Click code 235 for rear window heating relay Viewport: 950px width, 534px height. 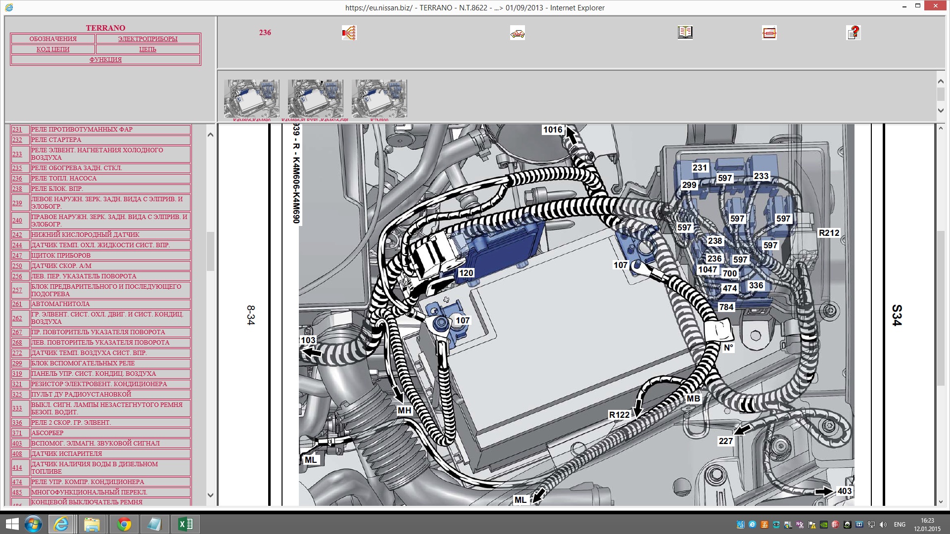coord(17,168)
